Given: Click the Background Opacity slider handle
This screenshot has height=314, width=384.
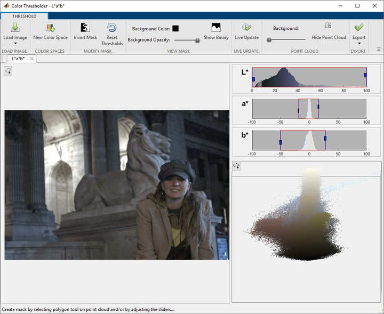Looking at the screenshot, I should tap(197, 40).
